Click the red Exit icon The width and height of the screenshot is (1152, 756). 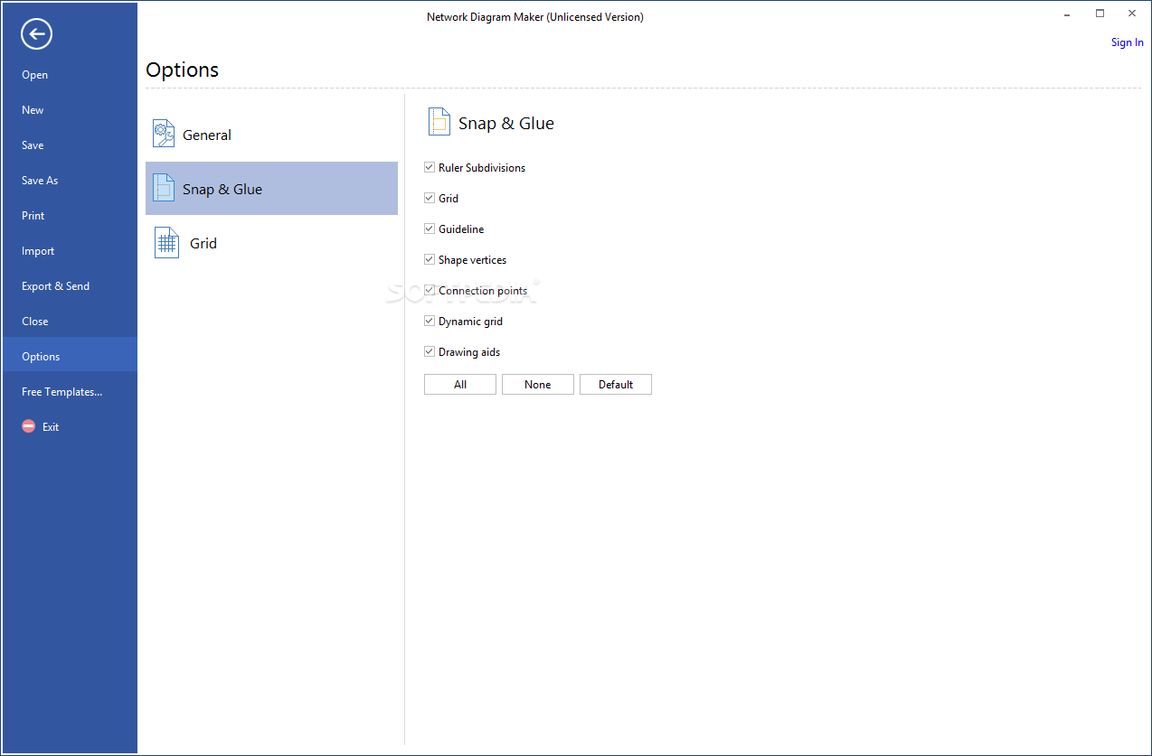29,426
